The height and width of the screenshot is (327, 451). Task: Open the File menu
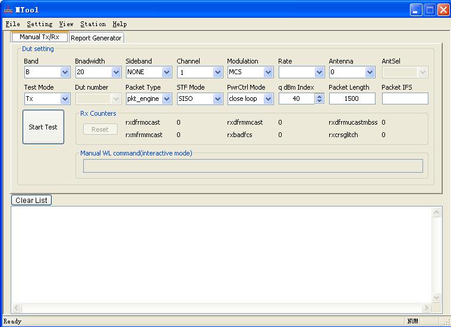click(13, 24)
